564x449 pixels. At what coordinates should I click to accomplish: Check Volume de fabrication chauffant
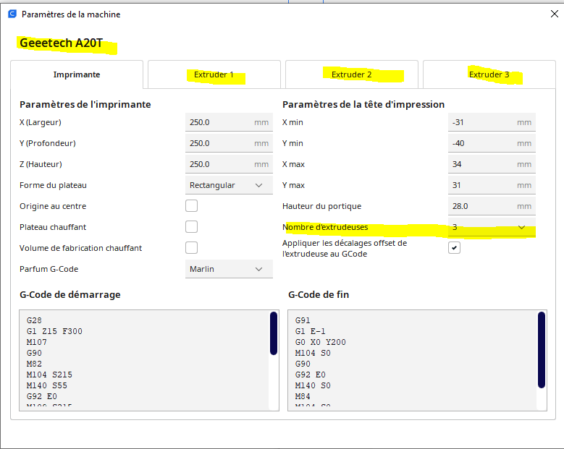(x=191, y=248)
